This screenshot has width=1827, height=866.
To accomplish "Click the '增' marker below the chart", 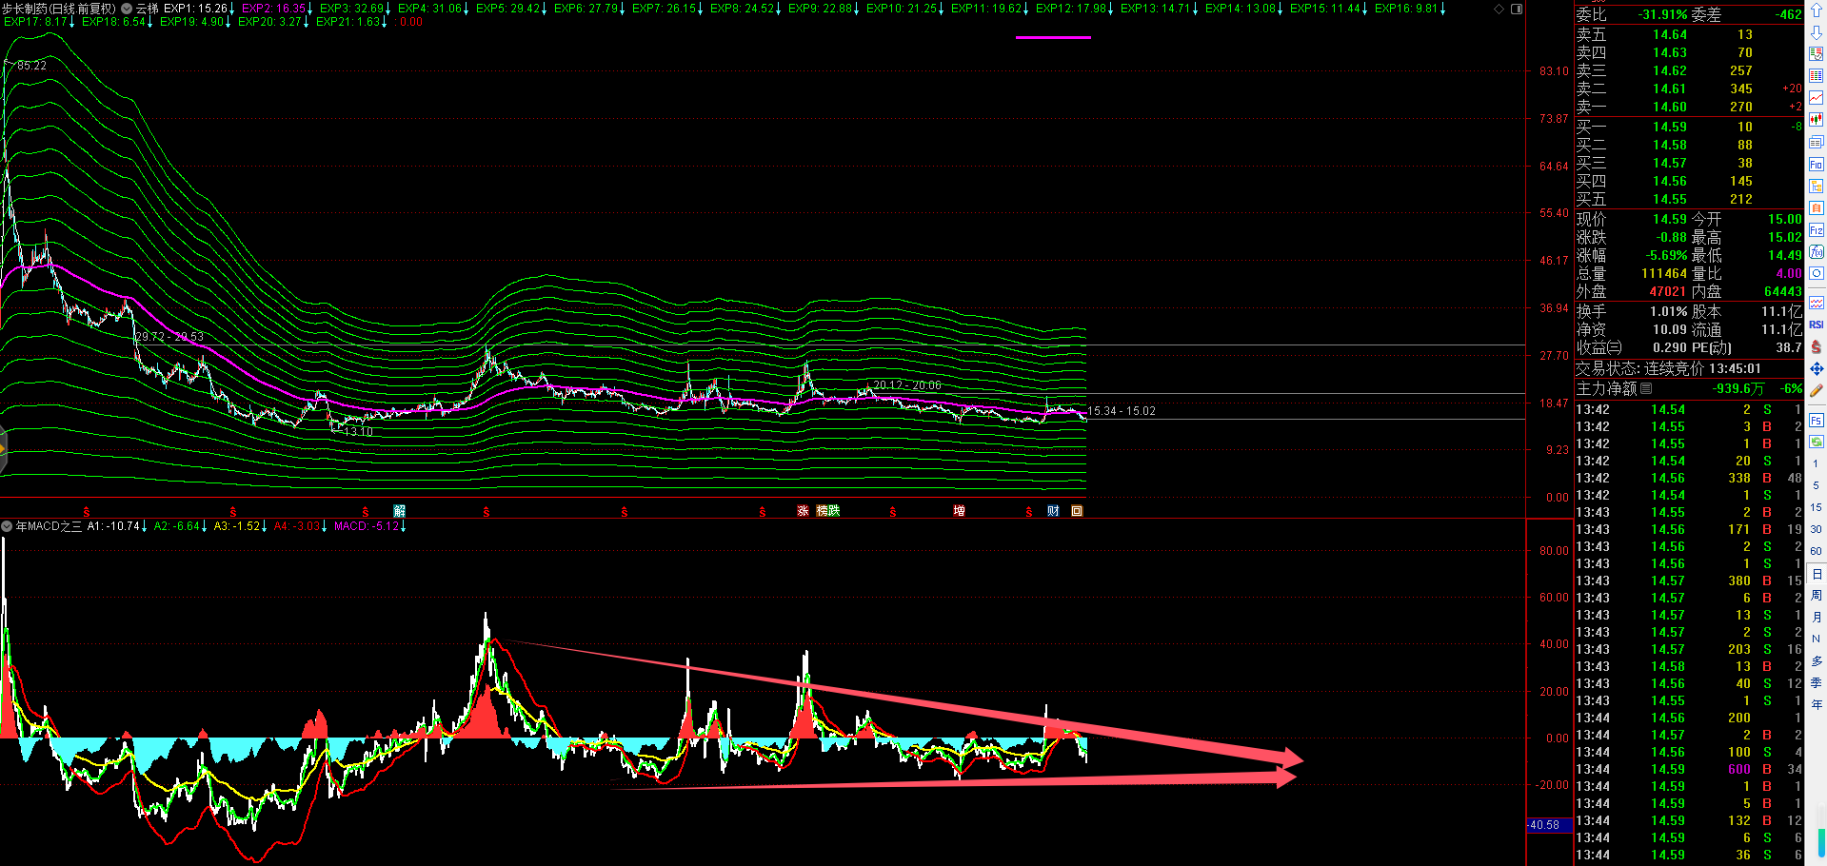I will pos(959,511).
